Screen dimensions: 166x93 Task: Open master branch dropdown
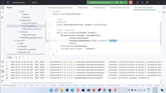point(34,2)
